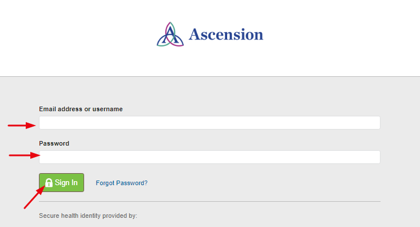Click the Ascension trefoil logo icon
The height and width of the screenshot is (227, 420).
[170, 34]
